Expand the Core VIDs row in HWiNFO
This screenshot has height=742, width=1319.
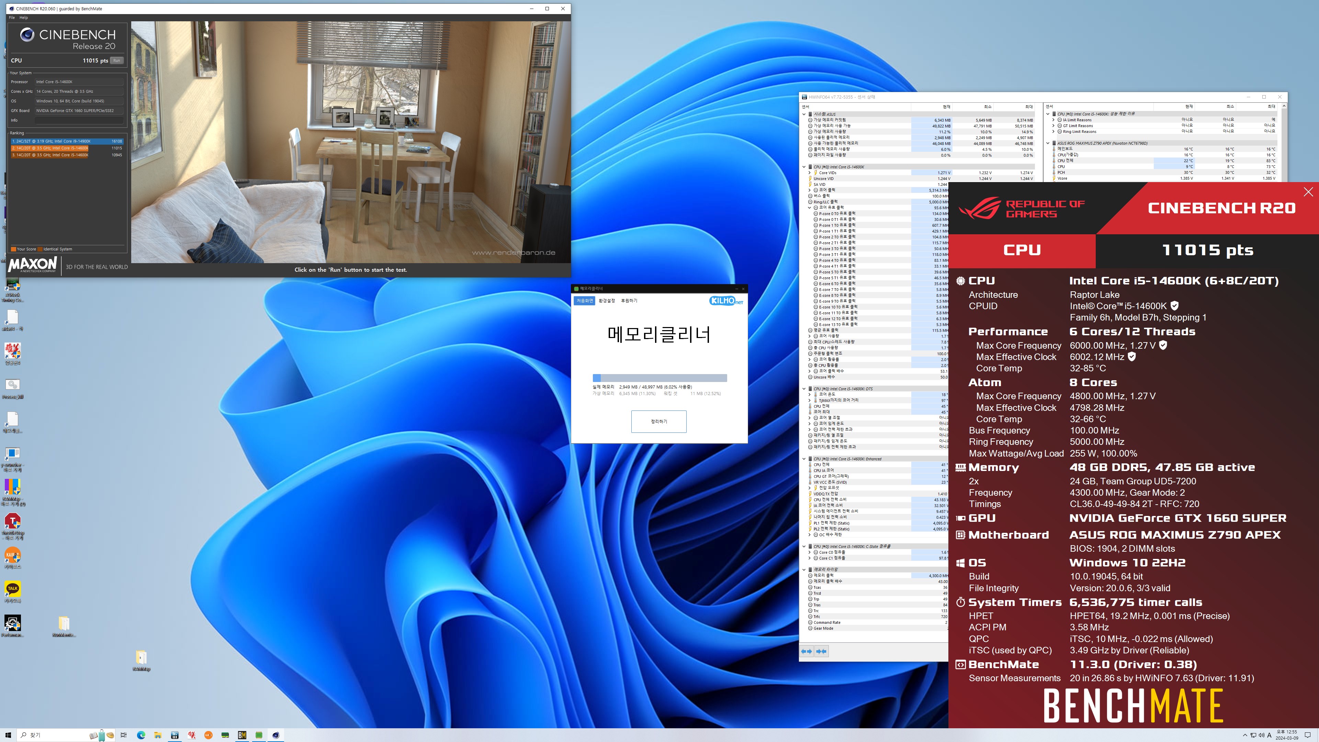tap(810, 172)
